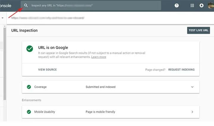Click the search magnifier icon in top bar

tap(26, 5)
